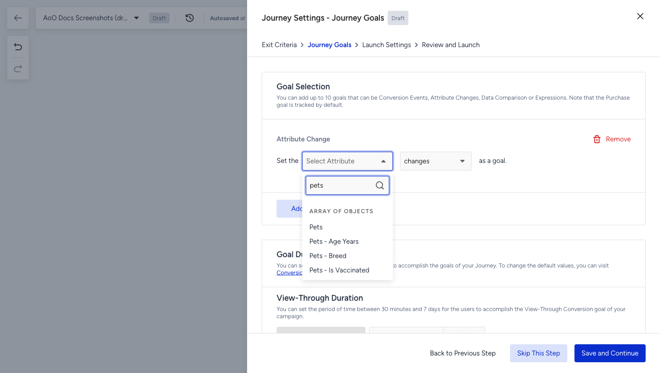Click the 'View-Through Duration' heading
The height and width of the screenshot is (373, 660).
(320, 298)
